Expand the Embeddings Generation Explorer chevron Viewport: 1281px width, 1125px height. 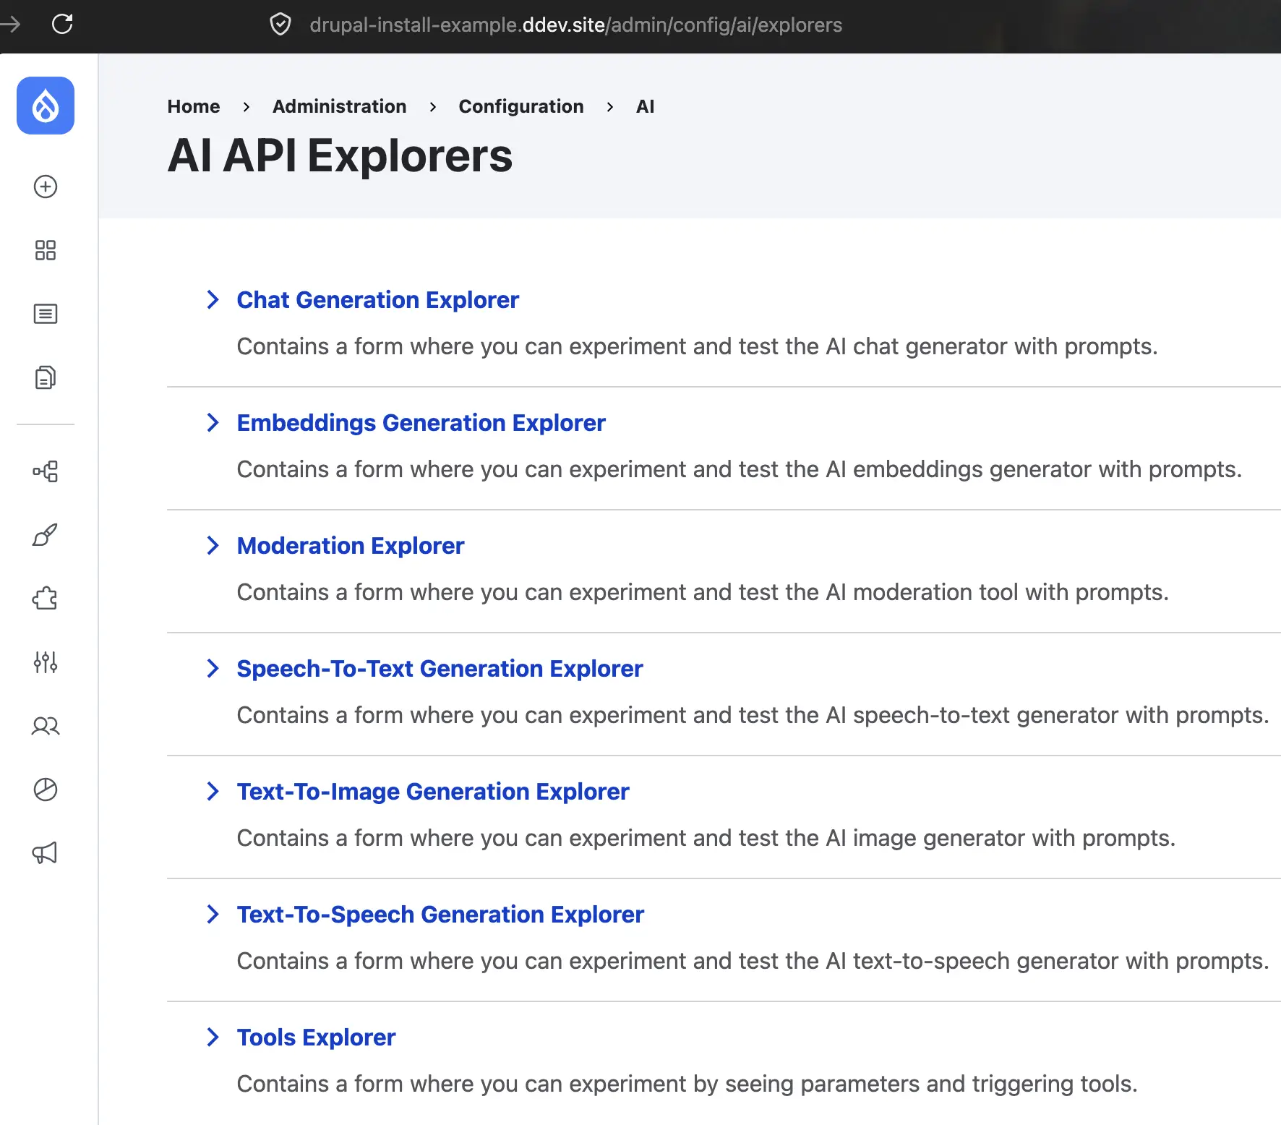click(x=213, y=422)
